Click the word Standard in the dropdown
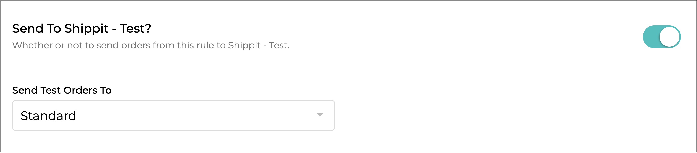Viewport: 697px width, 153px height. click(x=48, y=116)
